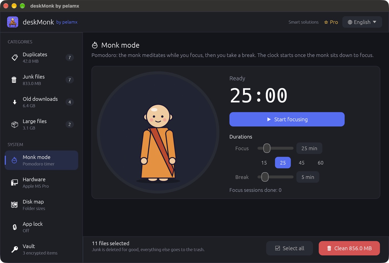Viewport: 389px width, 263px height.
Task: Select the 15 minute focus preset
Action: tap(264, 163)
